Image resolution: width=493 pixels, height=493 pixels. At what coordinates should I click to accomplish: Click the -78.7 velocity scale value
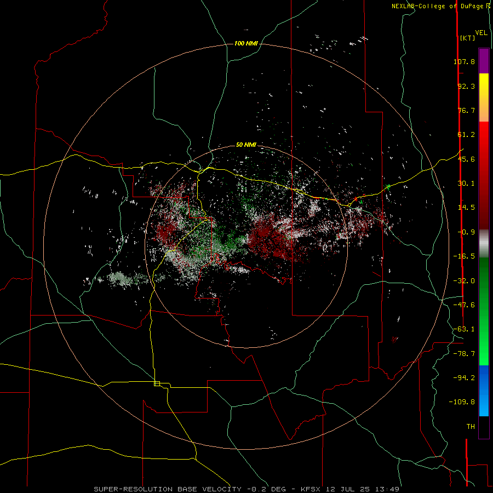pyautogui.click(x=464, y=354)
